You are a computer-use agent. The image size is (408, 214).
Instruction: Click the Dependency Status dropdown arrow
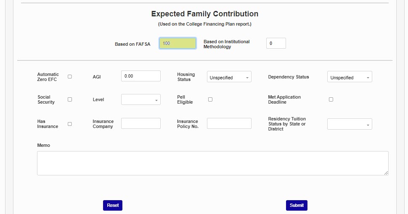[368, 78]
